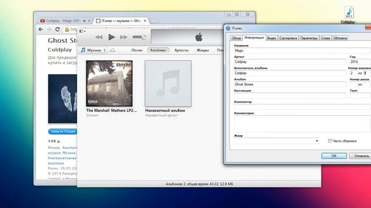
Task: Click the Неизвестный артист label
Action: click(161, 116)
